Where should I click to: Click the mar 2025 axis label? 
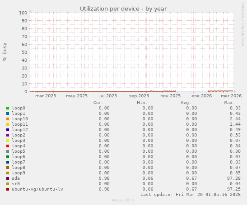coord(46,96)
